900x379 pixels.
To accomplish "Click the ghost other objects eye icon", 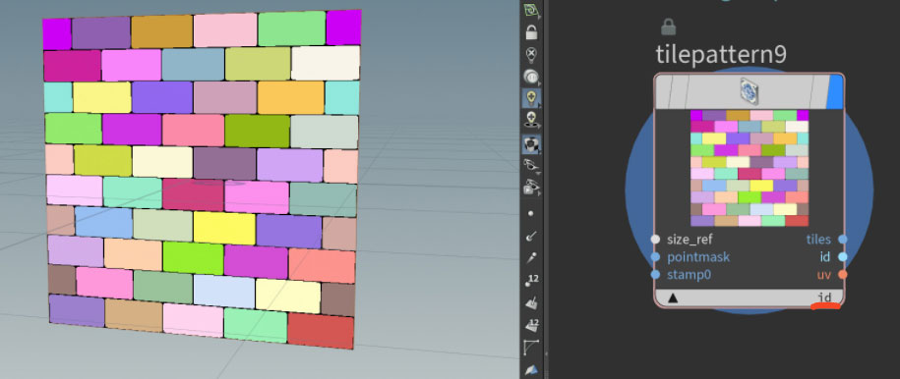I will click(x=531, y=188).
